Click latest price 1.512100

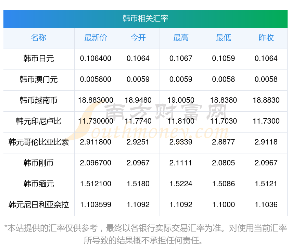96,184
